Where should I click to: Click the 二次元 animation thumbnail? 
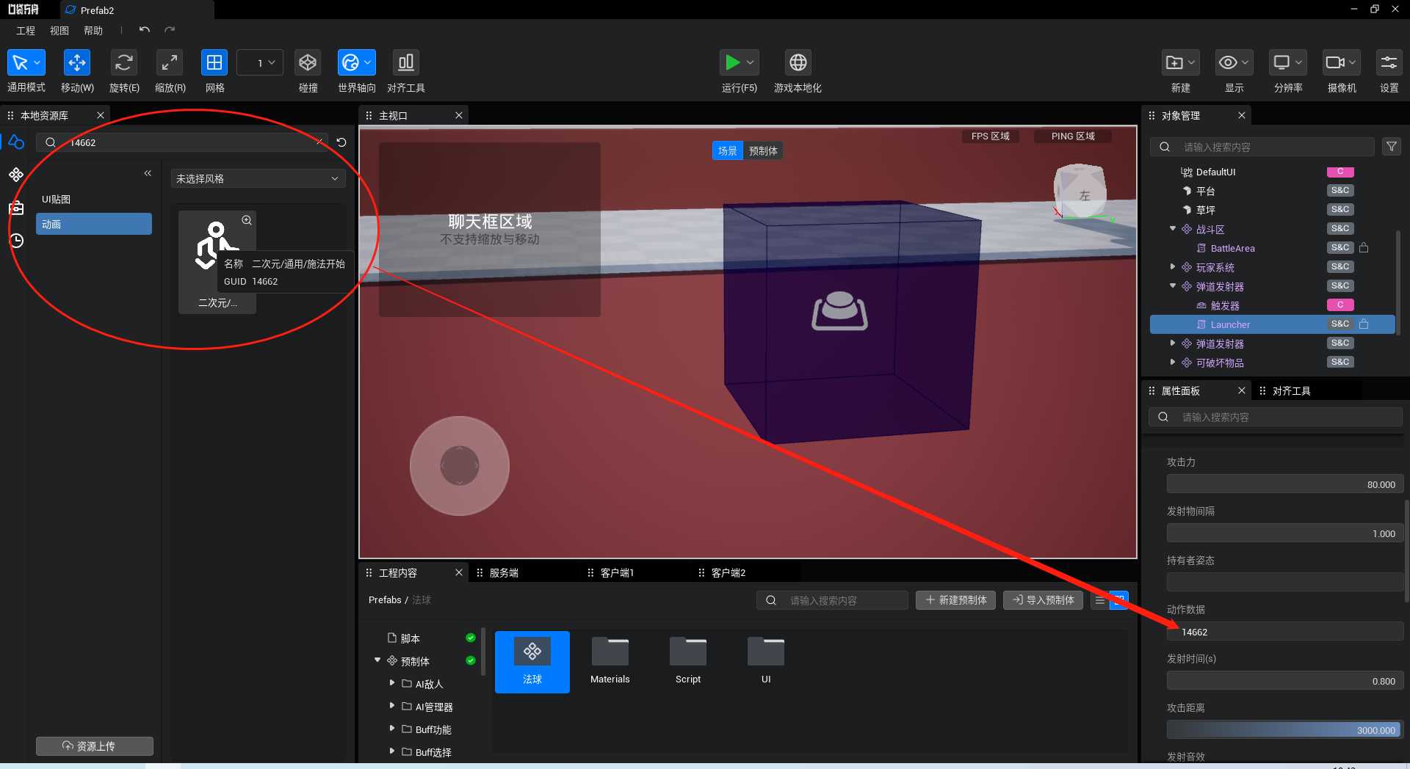coord(217,262)
